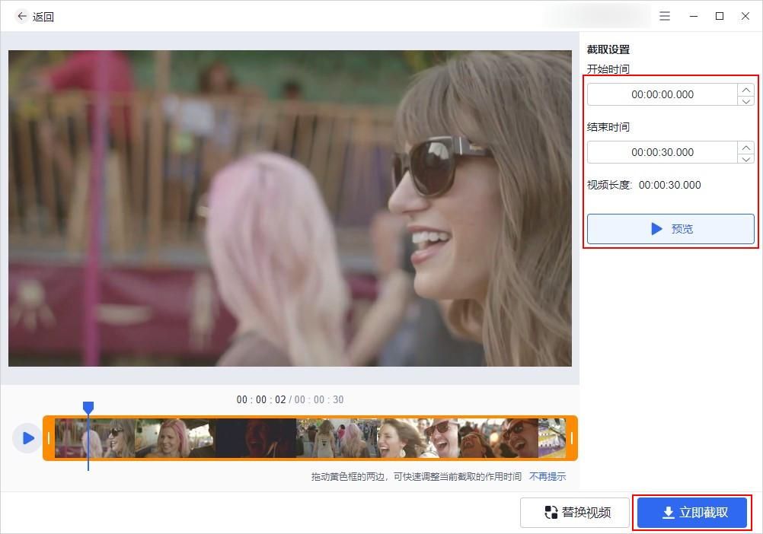
Task: Click the blue playhead marker
Action: (88, 407)
